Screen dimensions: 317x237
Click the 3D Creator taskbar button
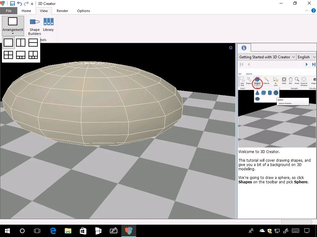129,231
